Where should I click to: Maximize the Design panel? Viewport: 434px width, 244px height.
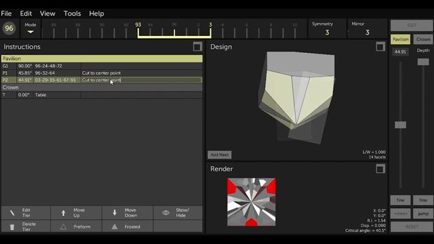(x=380, y=47)
